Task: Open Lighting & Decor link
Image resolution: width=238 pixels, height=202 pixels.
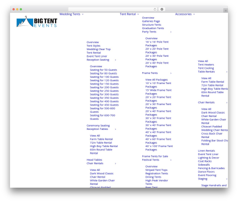Action: coord(208,158)
